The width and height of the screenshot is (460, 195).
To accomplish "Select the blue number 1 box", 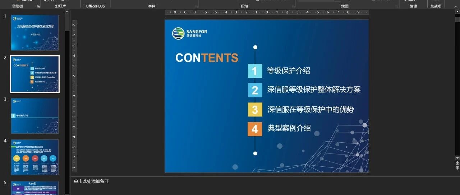I will 255,71.
